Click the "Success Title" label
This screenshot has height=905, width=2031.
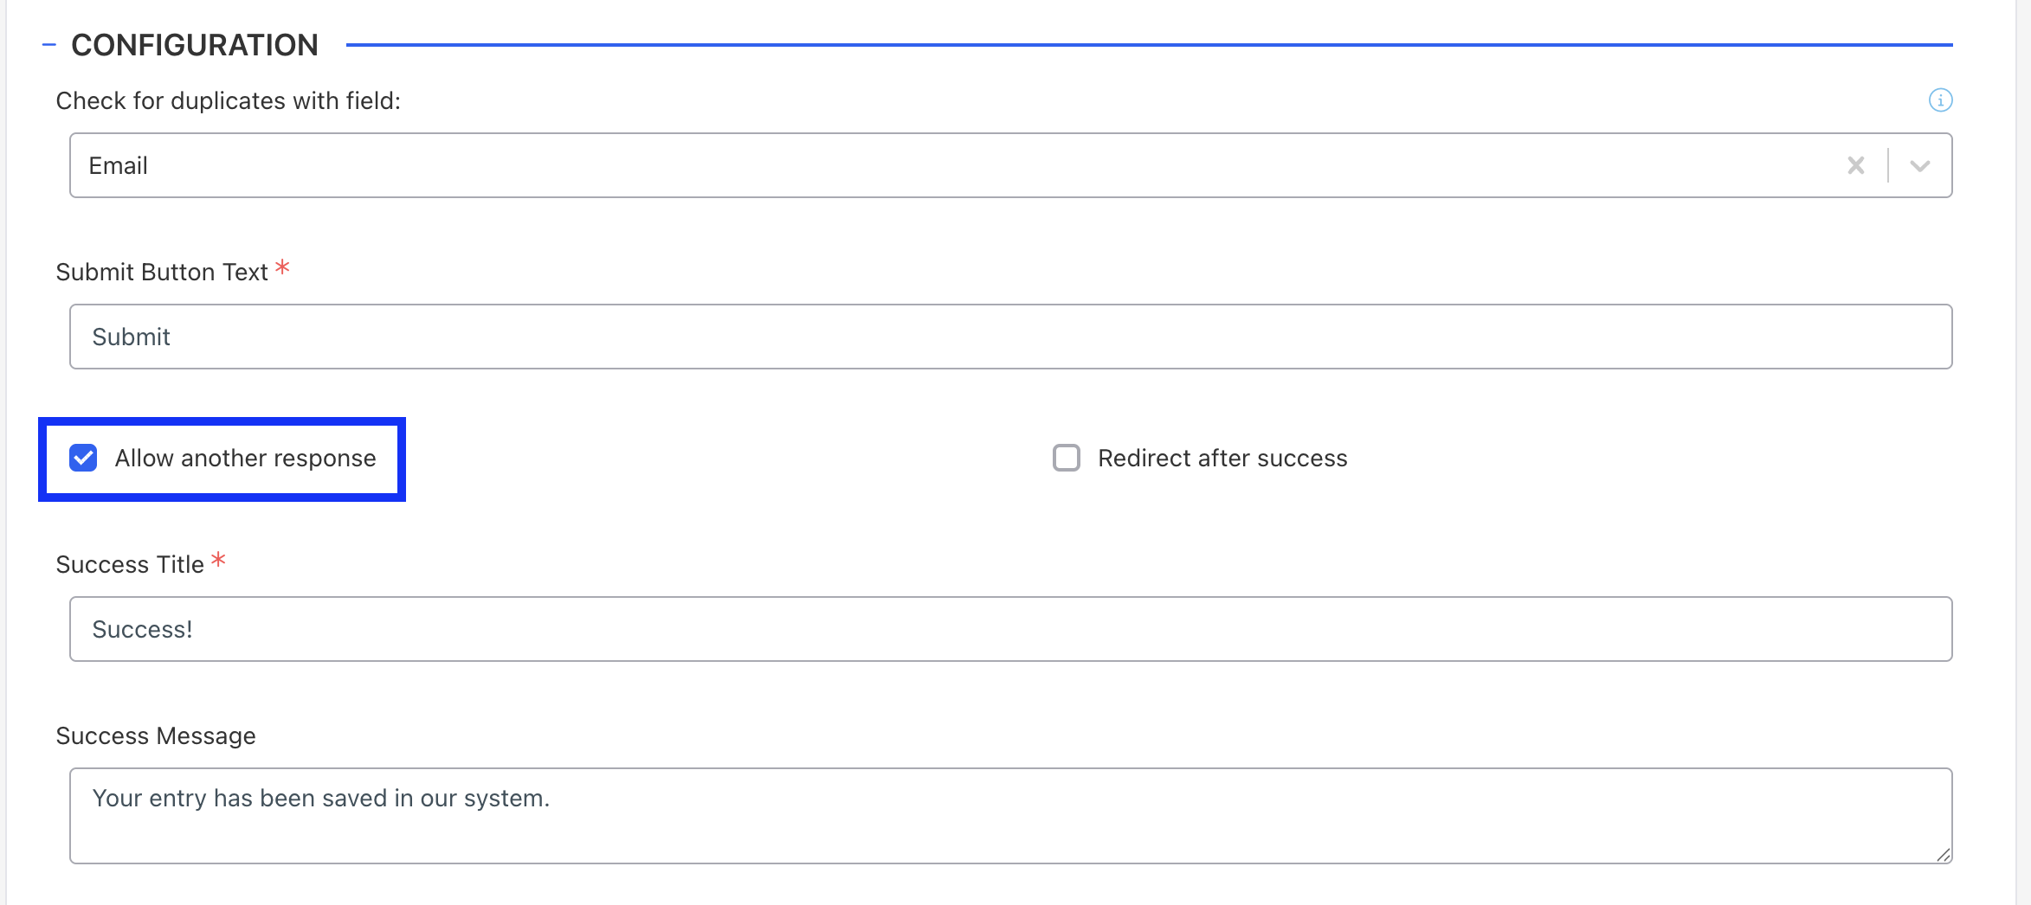(x=130, y=565)
